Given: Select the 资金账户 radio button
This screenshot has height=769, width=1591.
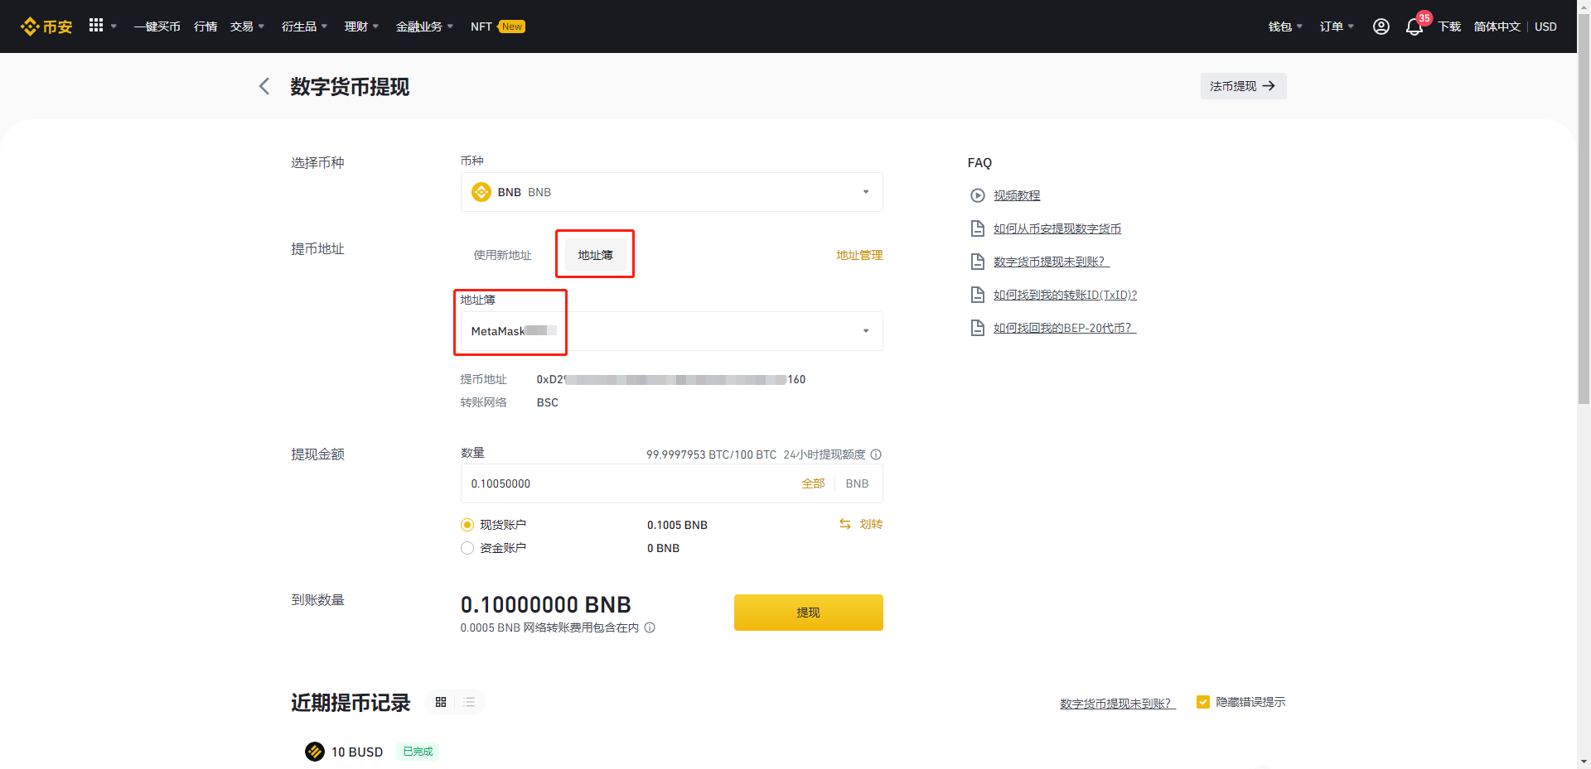Looking at the screenshot, I should (x=467, y=548).
